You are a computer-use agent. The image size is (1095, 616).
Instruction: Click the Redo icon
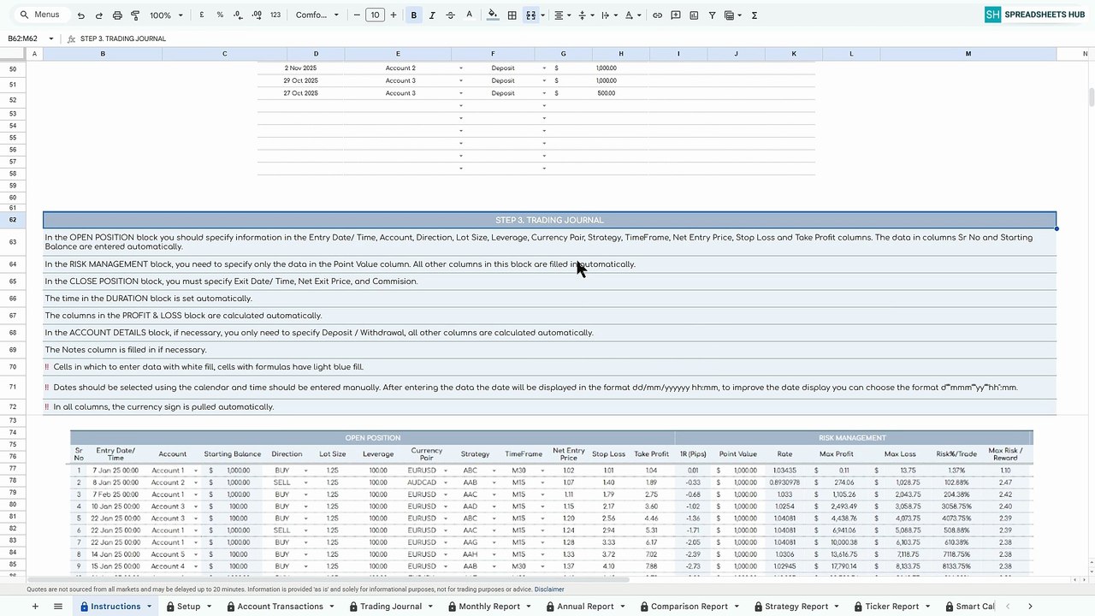click(99, 15)
